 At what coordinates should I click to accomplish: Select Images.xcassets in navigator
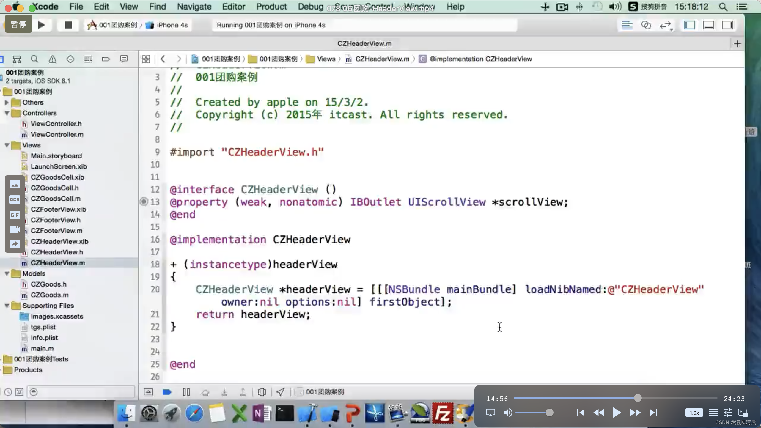pos(57,317)
